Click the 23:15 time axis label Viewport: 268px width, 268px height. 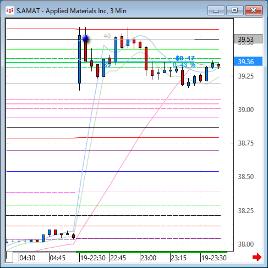pyautogui.click(x=179, y=258)
